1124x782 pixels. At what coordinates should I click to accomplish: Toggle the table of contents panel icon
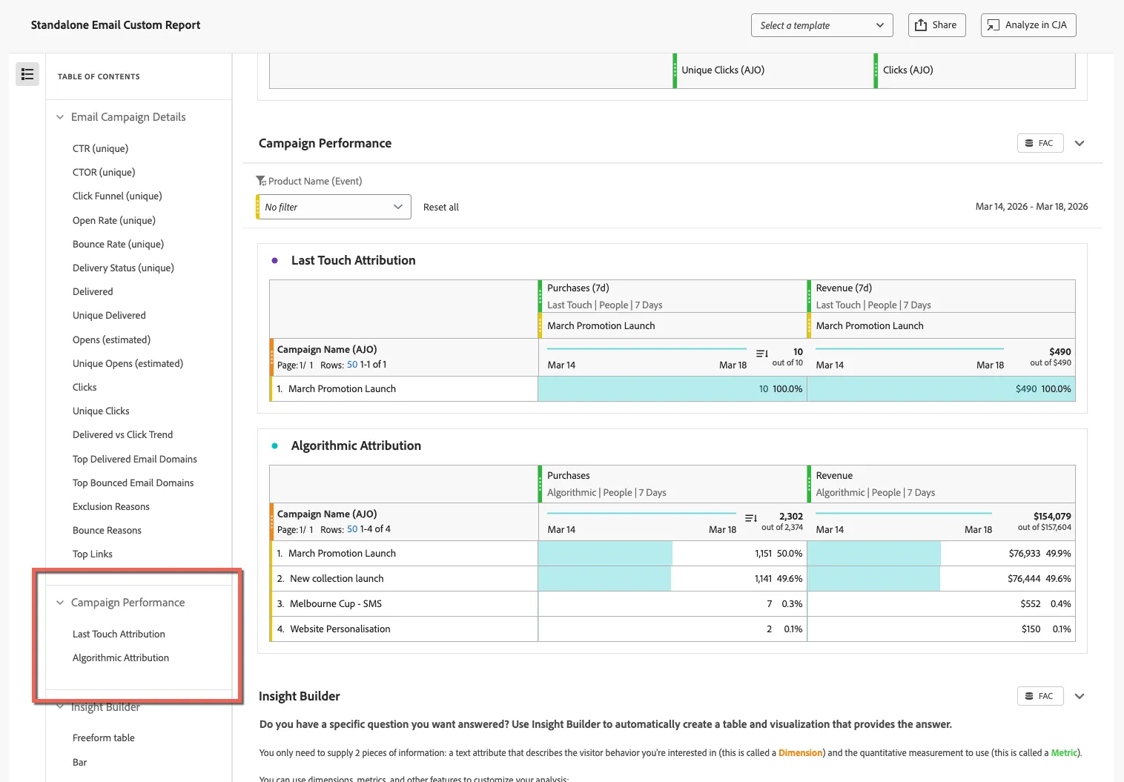coord(27,73)
